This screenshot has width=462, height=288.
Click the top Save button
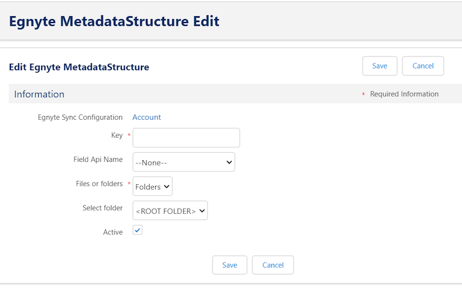tap(379, 66)
